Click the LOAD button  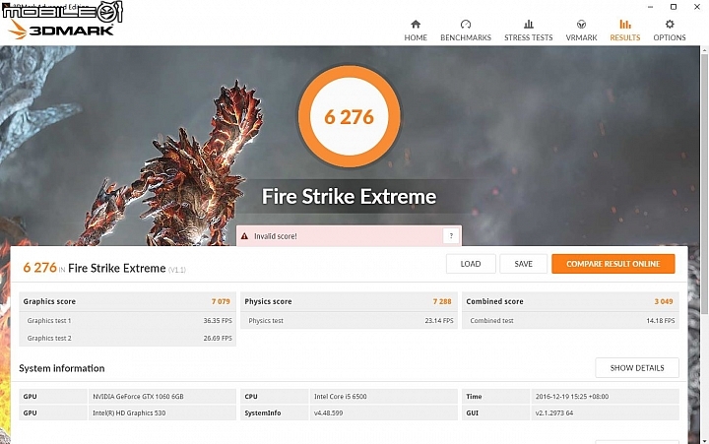click(x=471, y=264)
